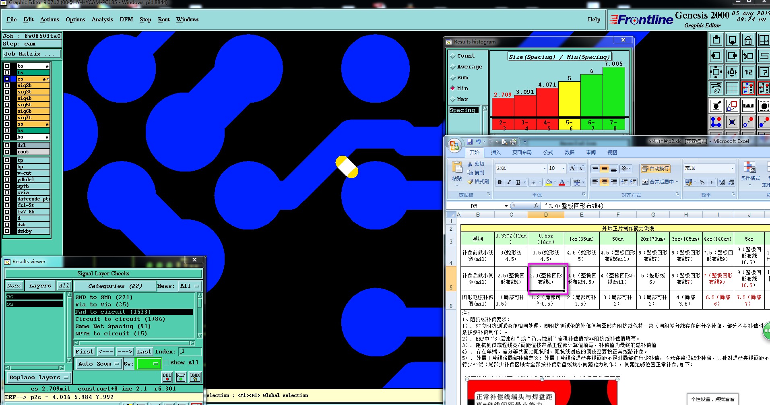
Task: Click the red-framed net highlight traffic-light icon
Action: [x=748, y=88]
